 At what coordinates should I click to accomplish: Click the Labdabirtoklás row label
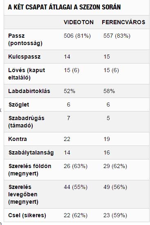coord(29,91)
